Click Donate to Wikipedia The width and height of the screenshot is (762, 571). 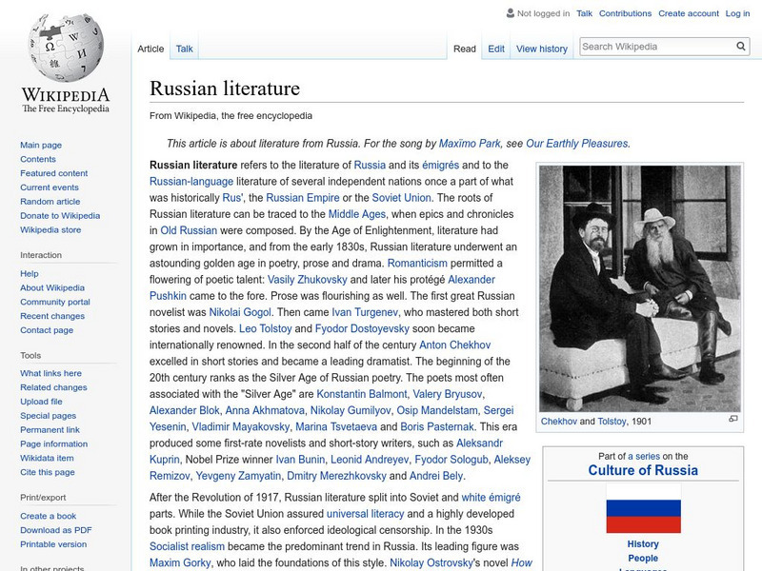60,215
